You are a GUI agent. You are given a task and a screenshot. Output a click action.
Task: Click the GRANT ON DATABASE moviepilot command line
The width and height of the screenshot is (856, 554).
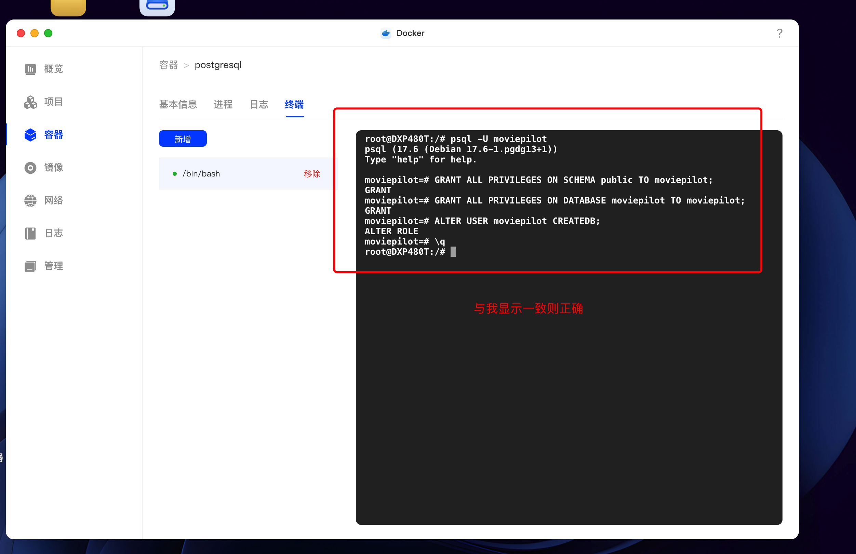[x=555, y=200]
